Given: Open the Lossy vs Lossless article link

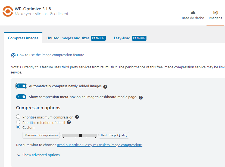Looking at the screenshot, I should click(99, 145).
